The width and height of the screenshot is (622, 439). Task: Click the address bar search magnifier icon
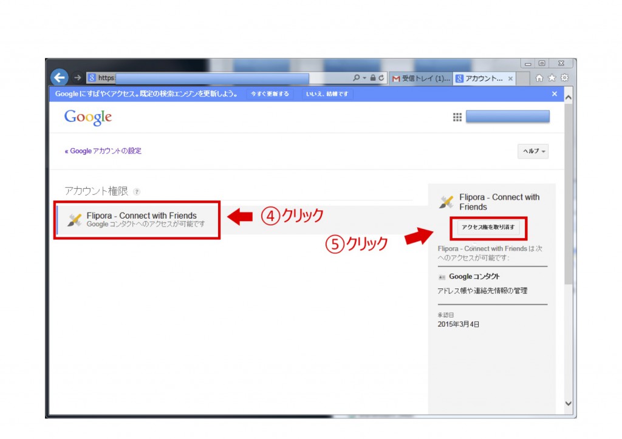(356, 78)
